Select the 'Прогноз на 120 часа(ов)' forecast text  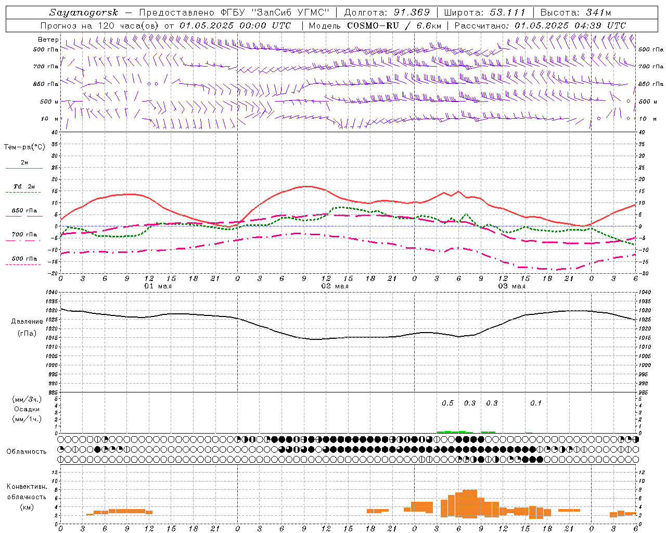coord(100,26)
